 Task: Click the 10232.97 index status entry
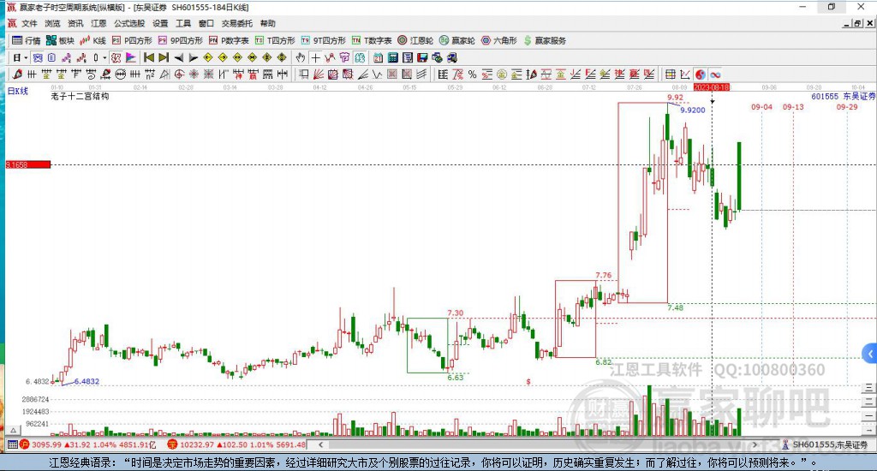tap(237, 444)
